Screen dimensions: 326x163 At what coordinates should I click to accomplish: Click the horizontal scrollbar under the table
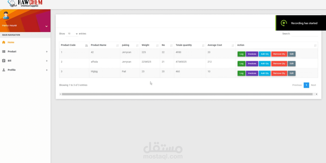187,94
